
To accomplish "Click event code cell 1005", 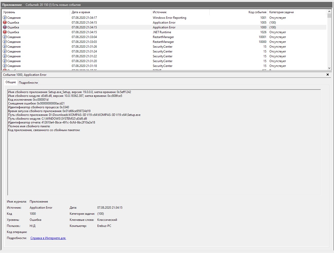I will (x=263, y=23).
